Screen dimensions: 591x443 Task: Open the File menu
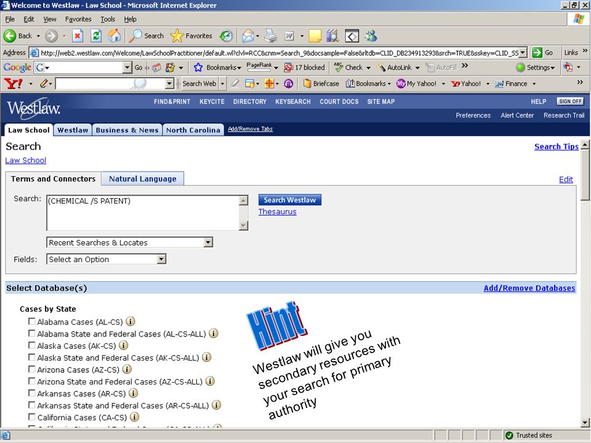pyautogui.click(x=10, y=19)
